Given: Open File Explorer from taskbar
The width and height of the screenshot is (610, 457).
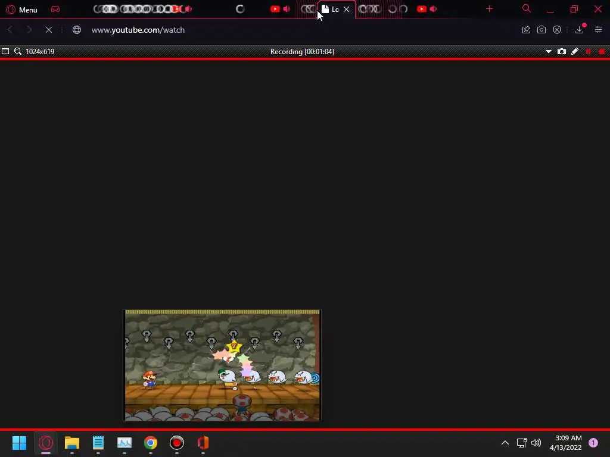Looking at the screenshot, I should tap(72, 443).
